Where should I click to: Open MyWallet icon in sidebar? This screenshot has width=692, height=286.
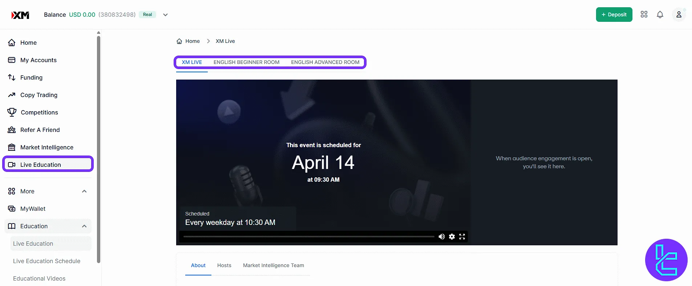coord(12,209)
